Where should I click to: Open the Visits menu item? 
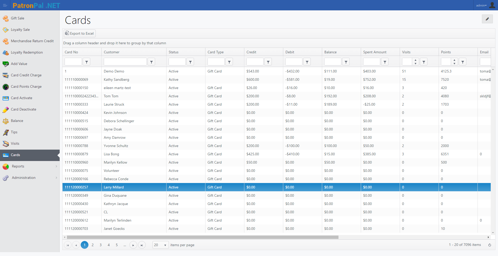30,144
